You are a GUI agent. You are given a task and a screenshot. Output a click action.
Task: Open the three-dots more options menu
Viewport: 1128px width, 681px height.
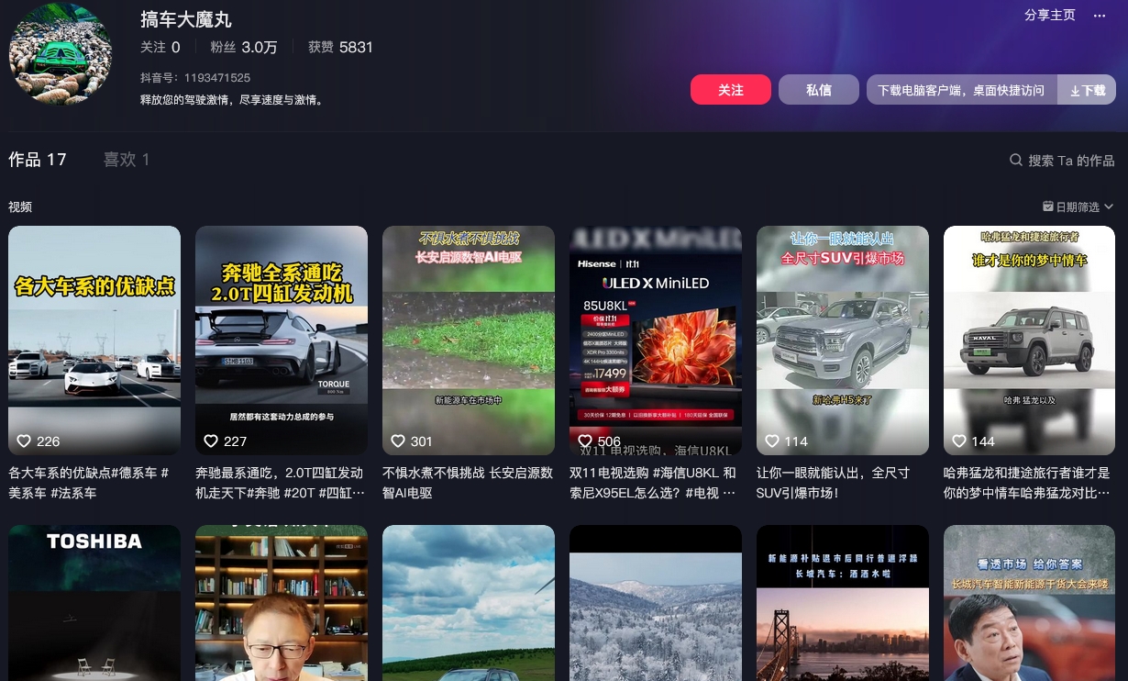1100,16
